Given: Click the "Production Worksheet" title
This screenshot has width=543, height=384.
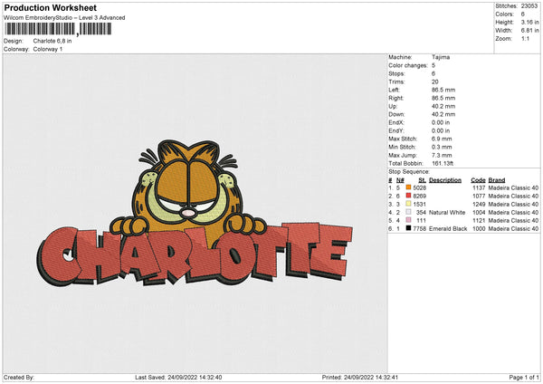Looking at the screenshot, I should [50, 7].
